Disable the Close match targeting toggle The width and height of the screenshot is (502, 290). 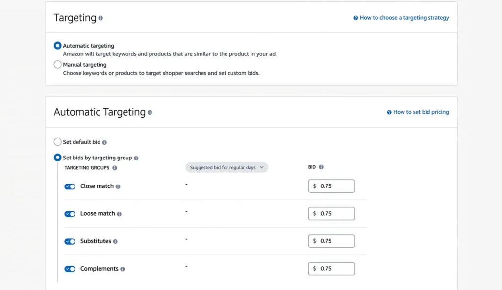pyautogui.click(x=70, y=186)
